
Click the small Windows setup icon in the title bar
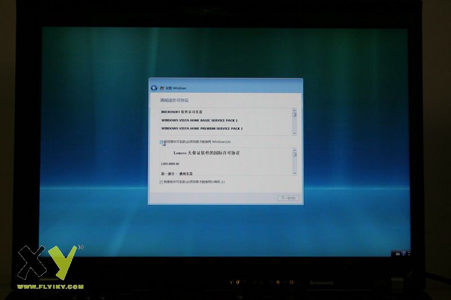[x=162, y=88]
